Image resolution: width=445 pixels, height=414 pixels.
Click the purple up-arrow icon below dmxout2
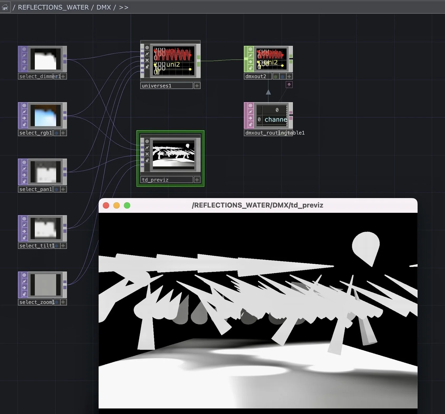(x=289, y=85)
